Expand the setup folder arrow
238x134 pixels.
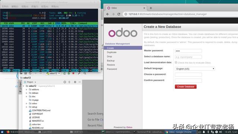coord(26,107)
